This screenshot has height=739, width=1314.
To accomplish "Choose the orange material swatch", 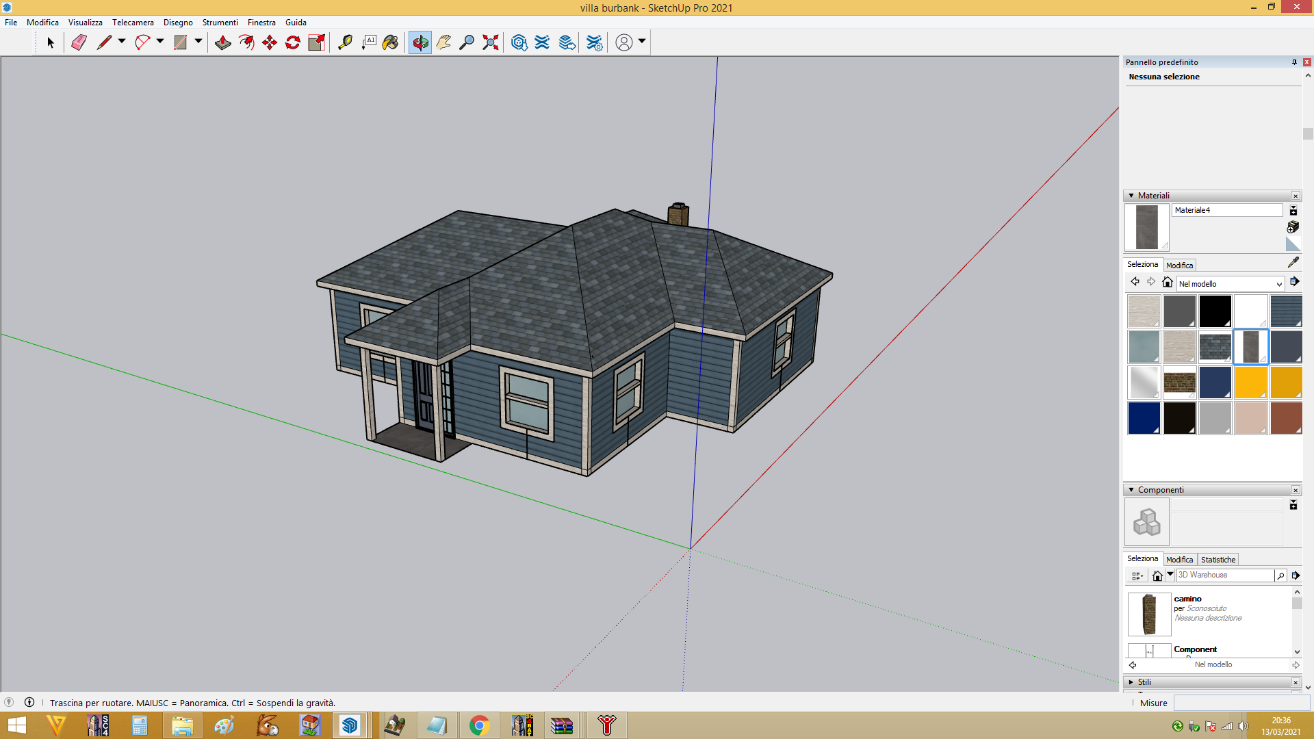I will click(1250, 383).
